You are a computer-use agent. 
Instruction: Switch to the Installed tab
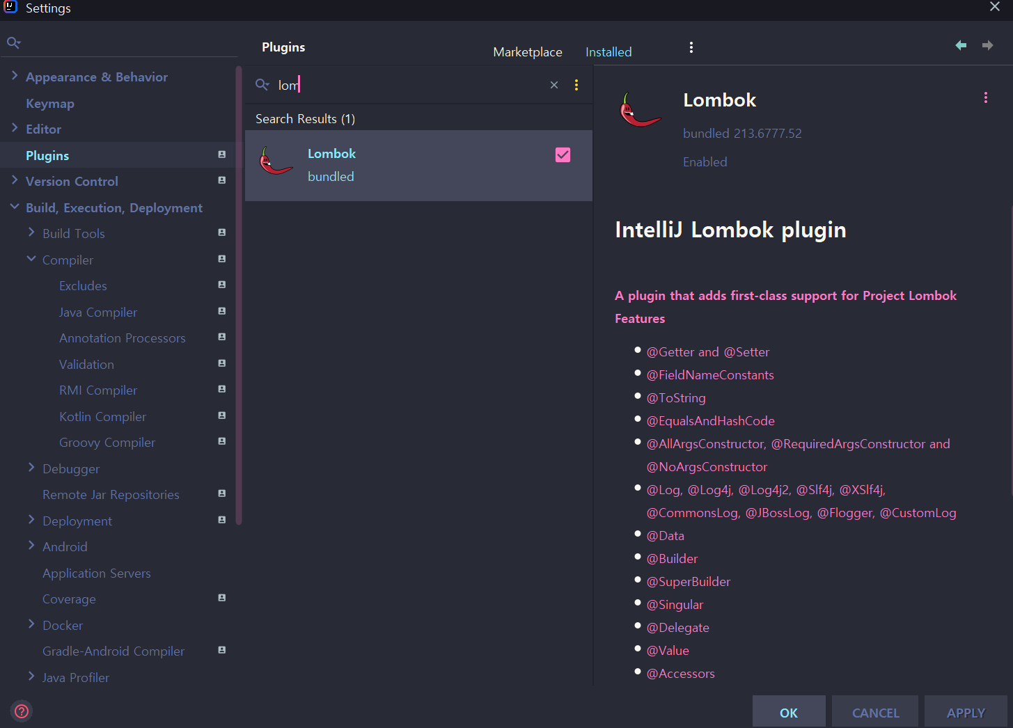608,52
